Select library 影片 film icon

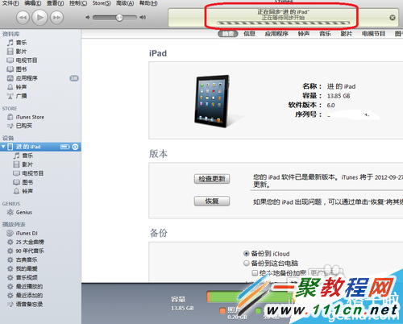(x=10, y=52)
